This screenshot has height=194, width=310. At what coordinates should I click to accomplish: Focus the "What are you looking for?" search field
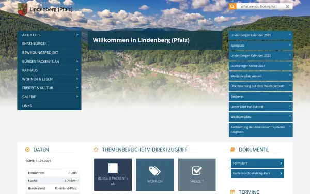coord(261,7)
